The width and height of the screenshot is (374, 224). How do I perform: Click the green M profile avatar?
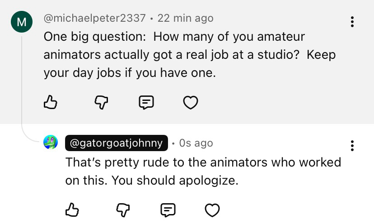(21, 21)
